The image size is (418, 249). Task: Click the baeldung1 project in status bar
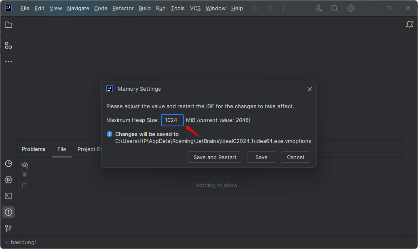click(x=21, y=243)
